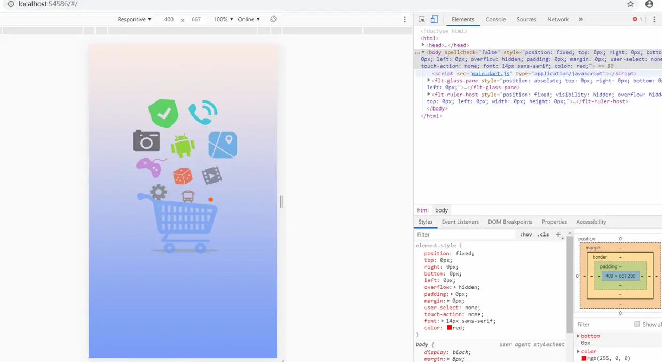Click the computed rgb(255, 0, 0) swatch

[584, 359]
